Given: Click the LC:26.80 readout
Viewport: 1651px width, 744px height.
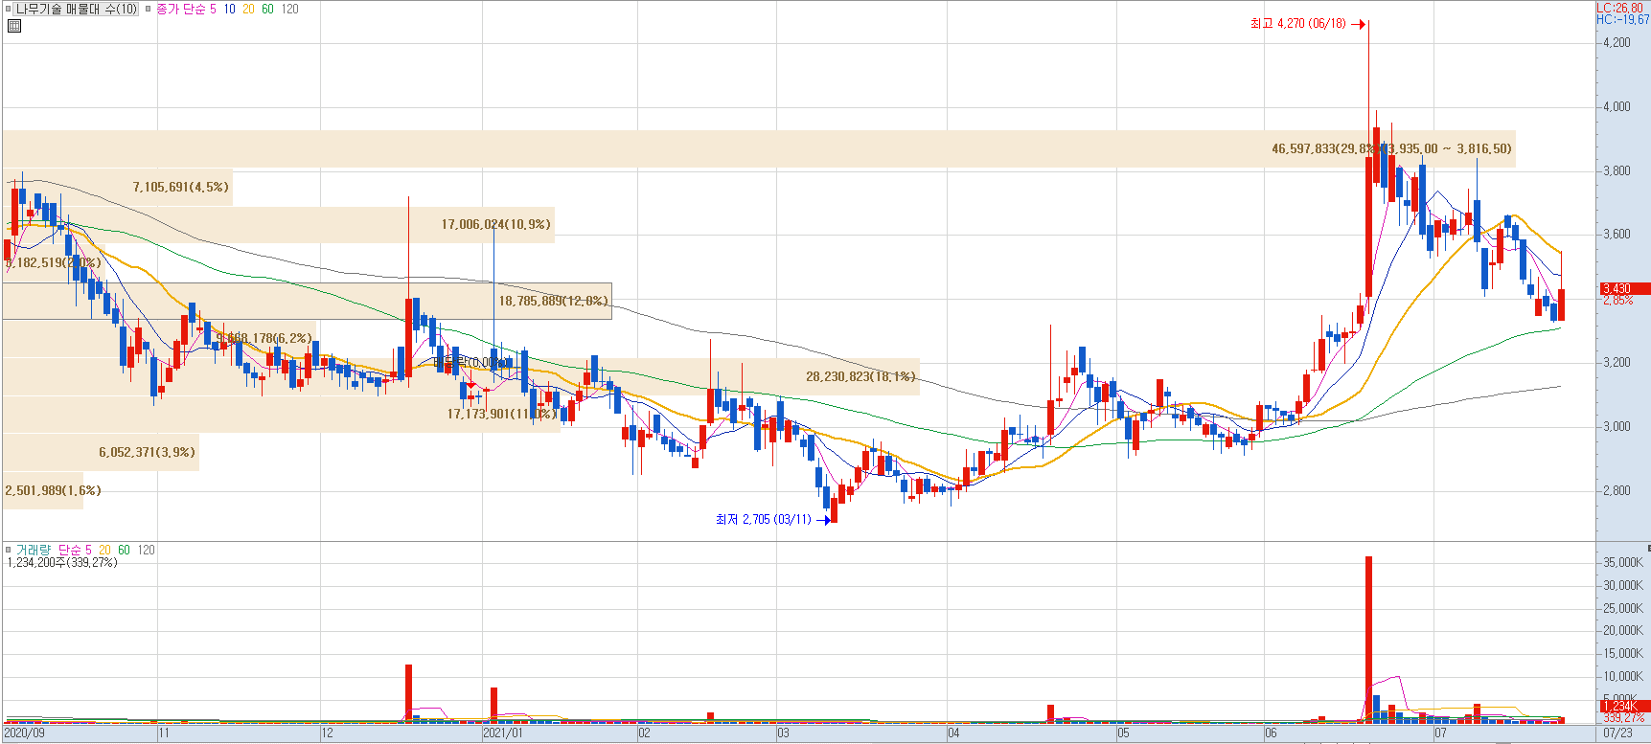Looking at the screenshot, I should tap(1619, 8).
